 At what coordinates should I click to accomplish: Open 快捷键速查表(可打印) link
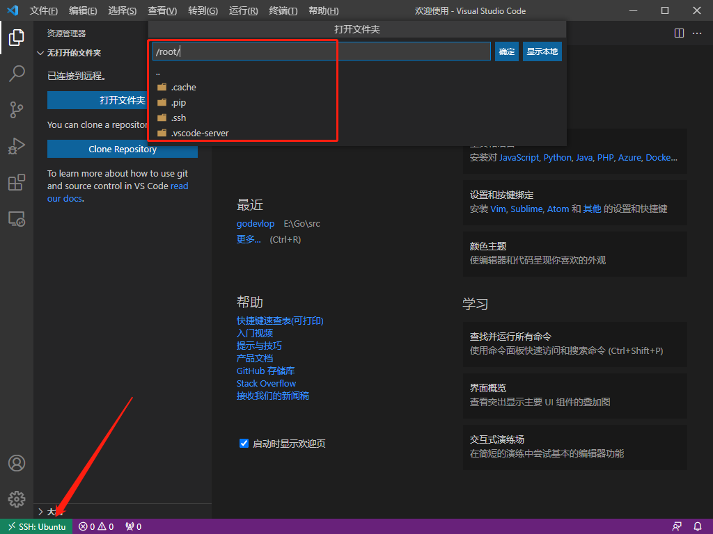280,321
